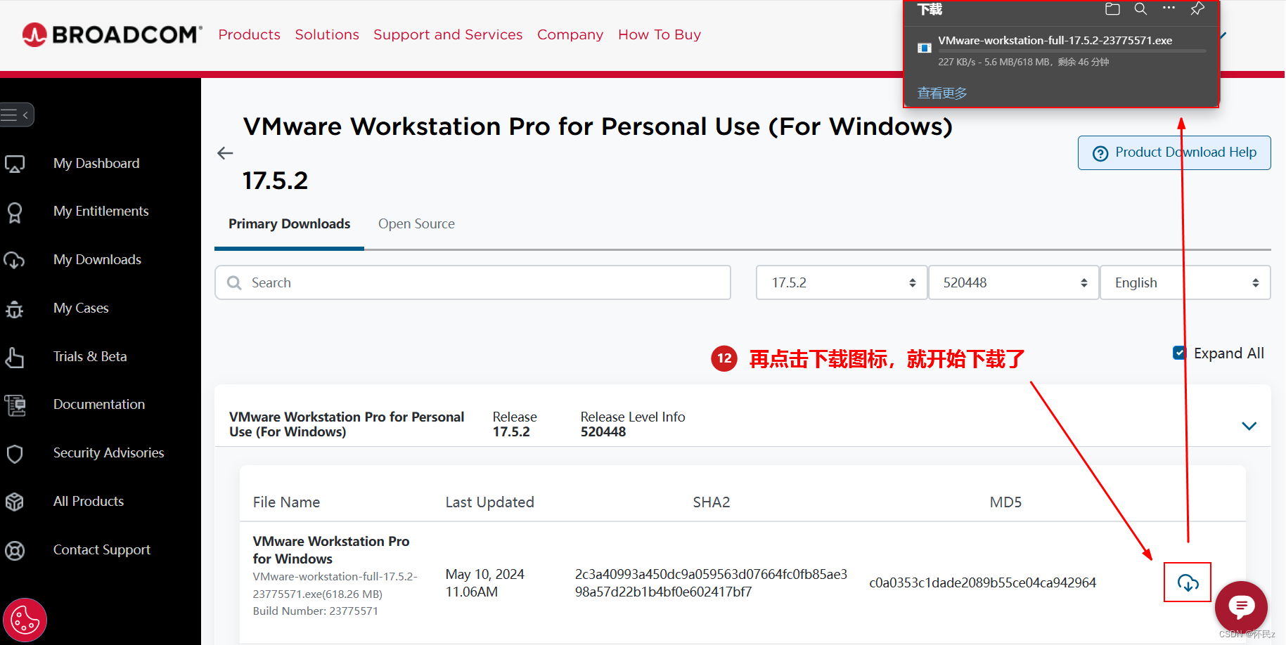Viewport: 1286px width, 645px height.
Task: Click the file icon next to the downloading exe
Action: pyautogui.click(x=924, y=48)
